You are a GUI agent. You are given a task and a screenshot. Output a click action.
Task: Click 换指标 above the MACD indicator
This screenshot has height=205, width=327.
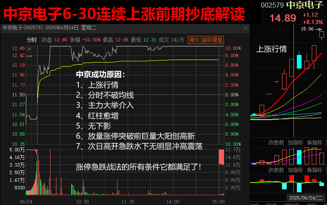point(314,170)
